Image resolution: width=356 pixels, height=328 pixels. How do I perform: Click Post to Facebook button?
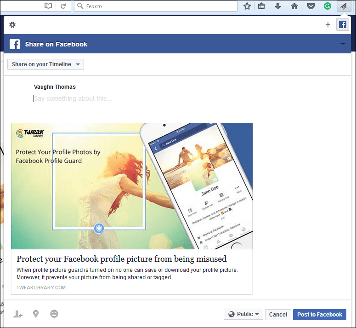point(320,314)
